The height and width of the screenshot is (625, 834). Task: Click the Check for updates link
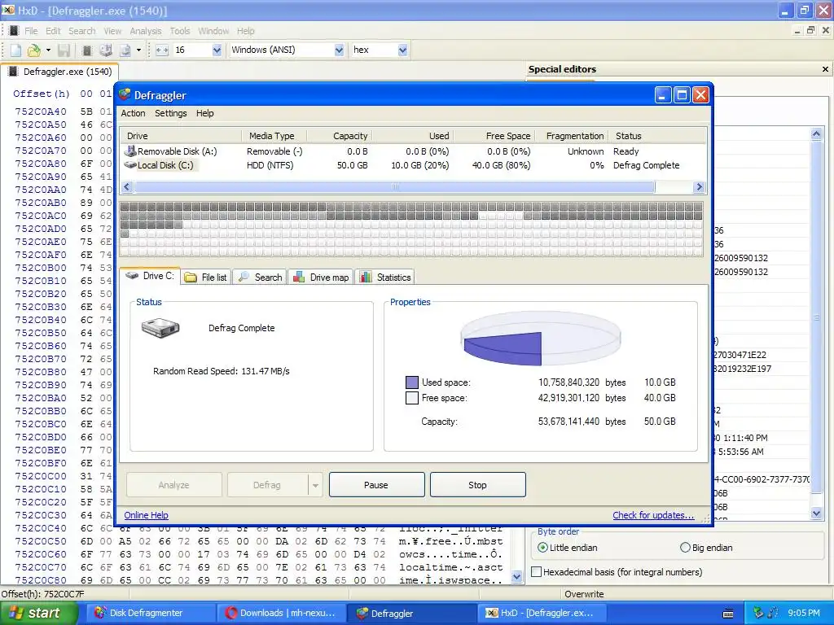(653, 515)
